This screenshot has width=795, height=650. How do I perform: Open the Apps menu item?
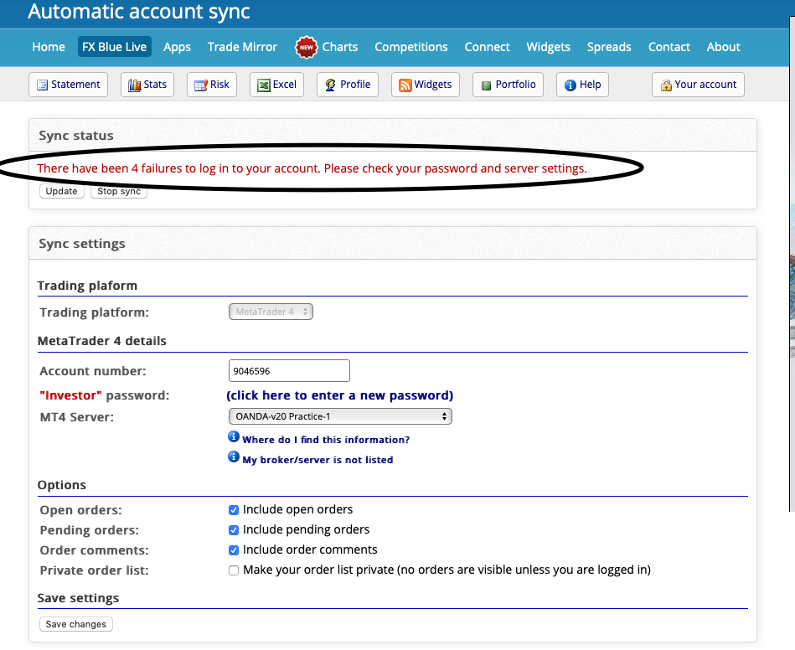point(177,47)
